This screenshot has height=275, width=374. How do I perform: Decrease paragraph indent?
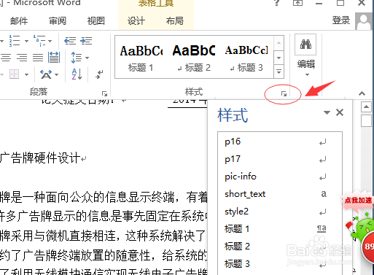70,41
